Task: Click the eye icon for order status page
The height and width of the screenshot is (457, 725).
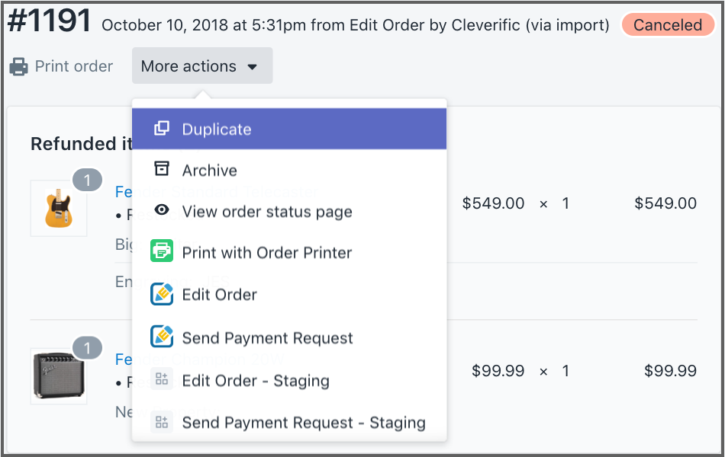Action: pyautogui.click(x=162, y=211)
